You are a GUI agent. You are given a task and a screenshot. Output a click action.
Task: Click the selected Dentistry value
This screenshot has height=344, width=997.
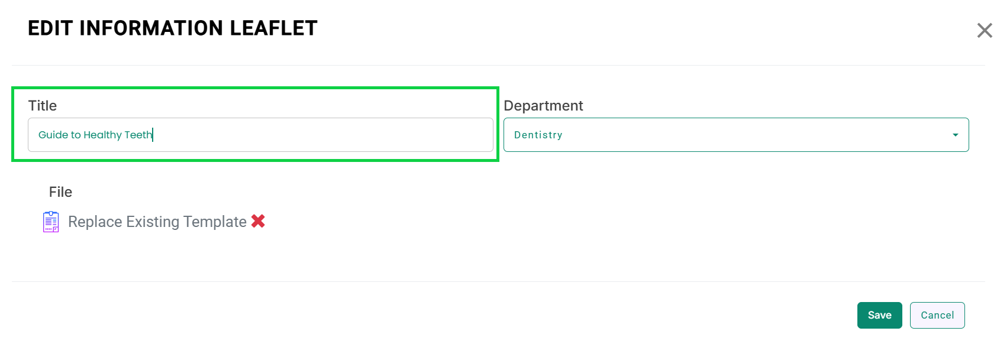pyautogui.click(x=538, y=135)
